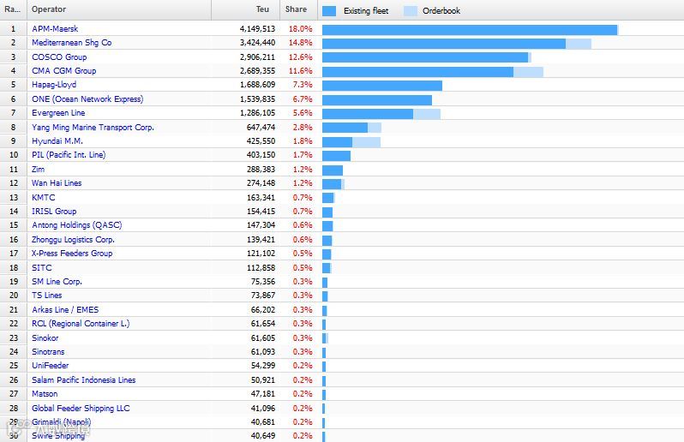Select the 2.8% share value

(303, 128)
